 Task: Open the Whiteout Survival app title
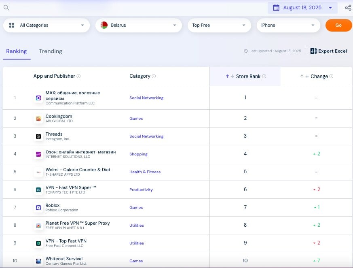[64, 259]
